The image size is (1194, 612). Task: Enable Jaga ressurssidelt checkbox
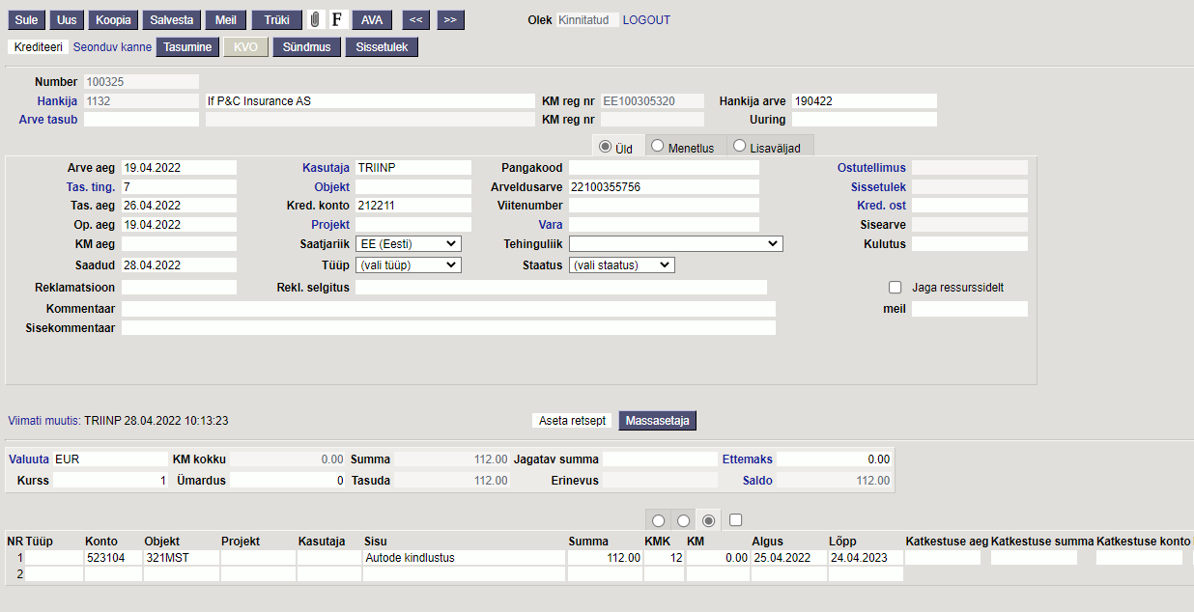(x=895, y=288)
